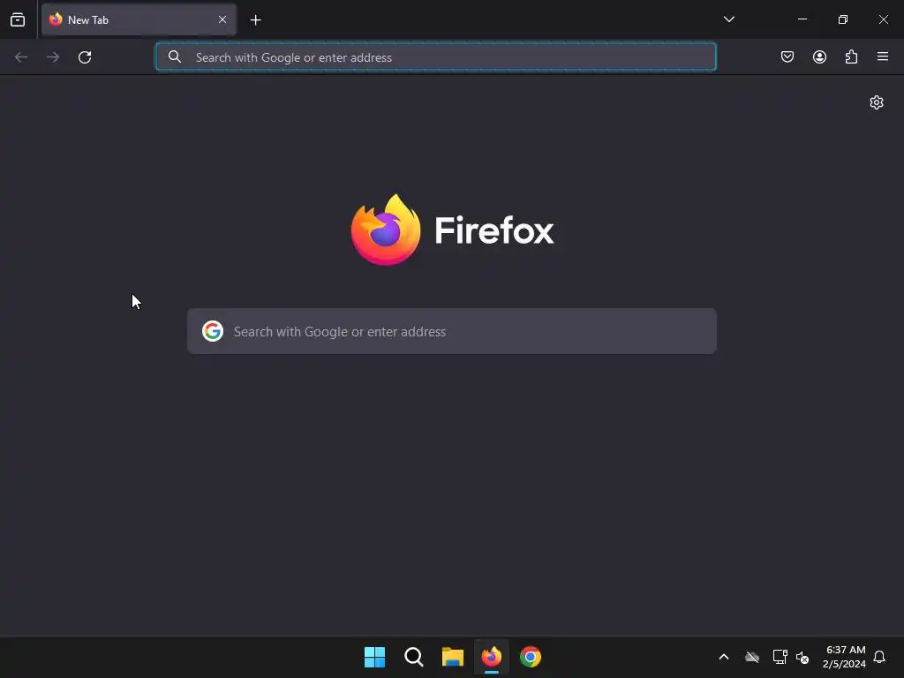Click the Firefox logo on the page
The width and height of the screenshot is (904, 678).
pyautogui.click(x=452, y=230)
